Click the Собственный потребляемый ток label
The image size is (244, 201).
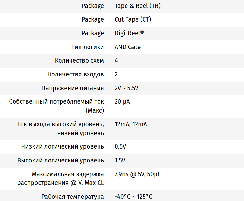click(x=57, y=102)
